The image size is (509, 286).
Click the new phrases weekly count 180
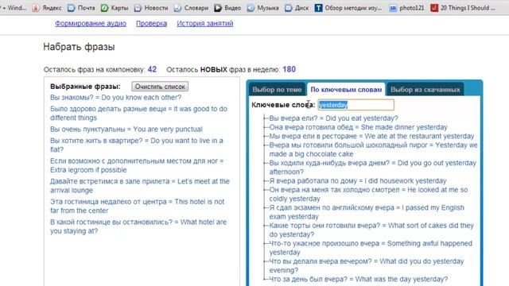tap(289, 69)
